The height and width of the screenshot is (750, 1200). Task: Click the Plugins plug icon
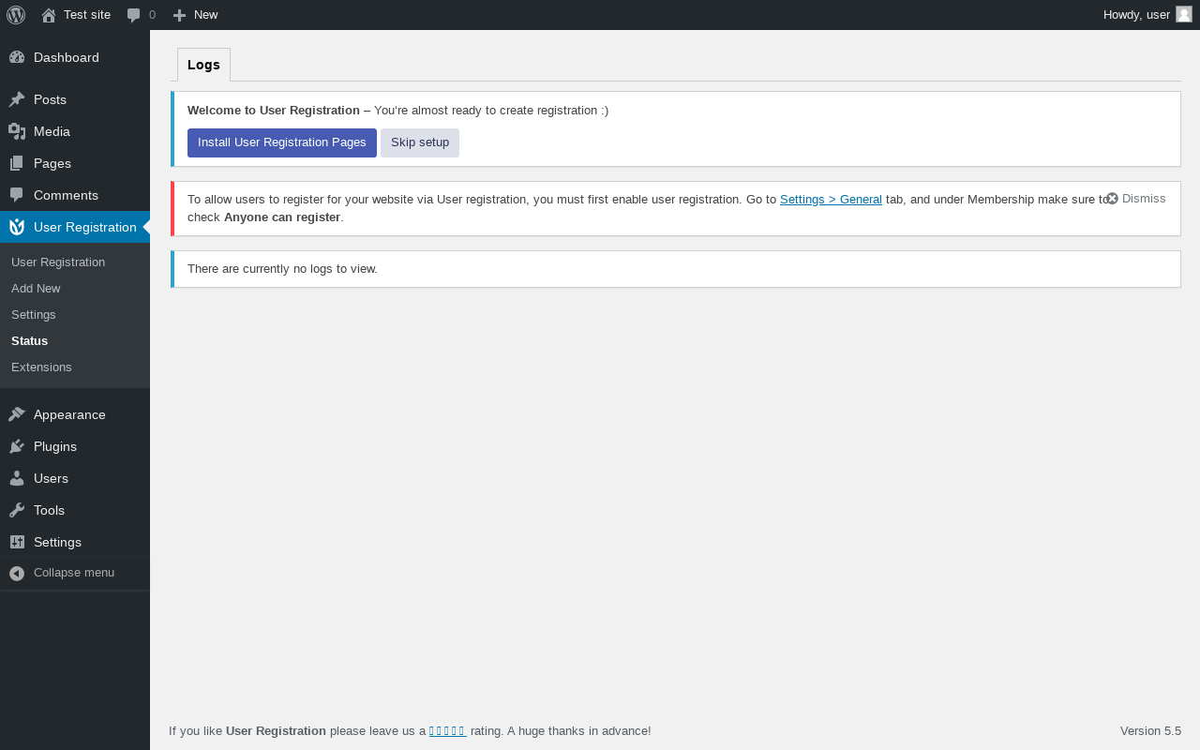pos(17,446)
